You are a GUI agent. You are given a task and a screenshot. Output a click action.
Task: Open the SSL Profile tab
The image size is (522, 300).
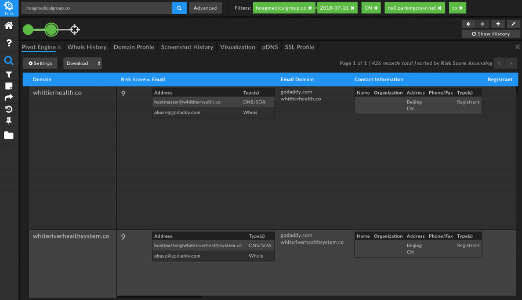point(299,47)
